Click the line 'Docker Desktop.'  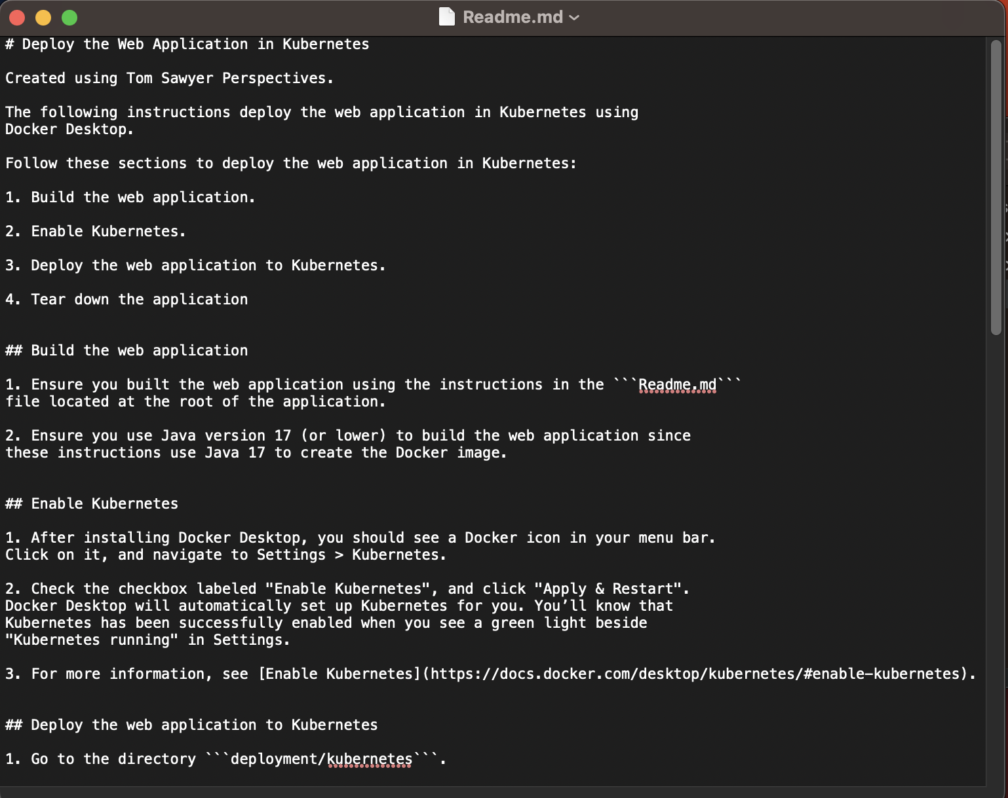(x=69, y=130)
